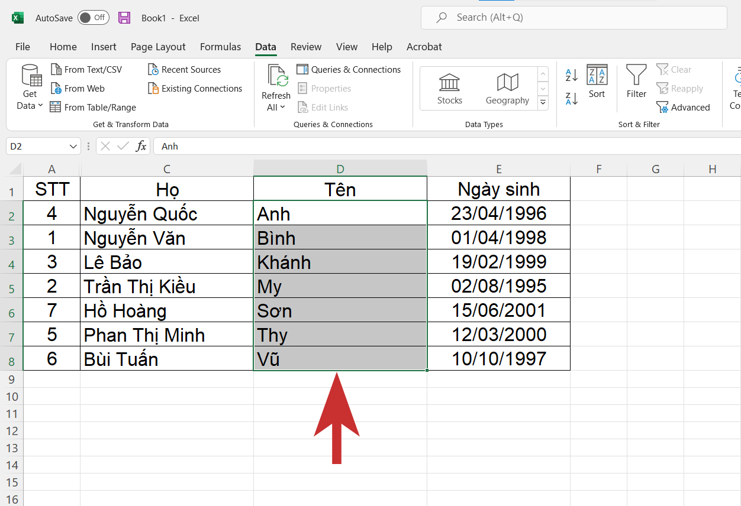Sort A to Z ascending
The width and height of the screenshot is (741, 506).
[572, 75]
